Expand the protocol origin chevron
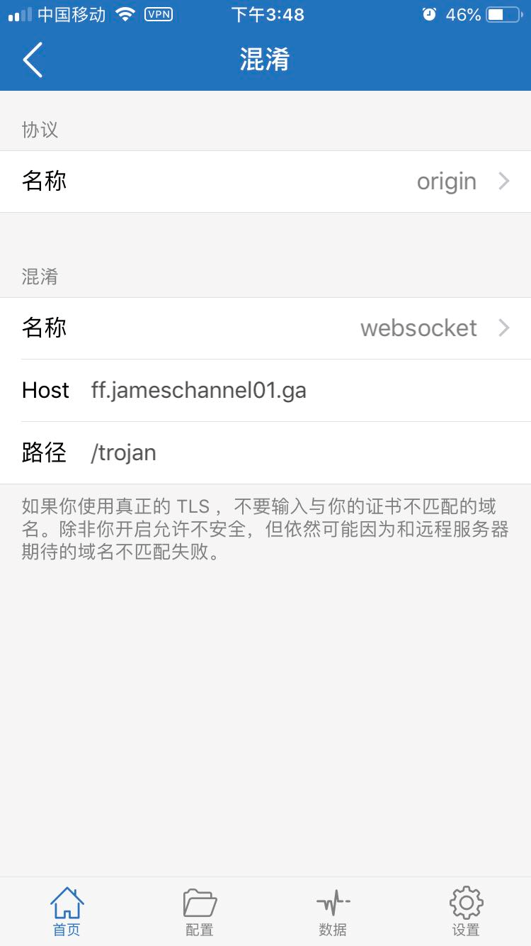The image size is (531, 946). click(504, 182)
